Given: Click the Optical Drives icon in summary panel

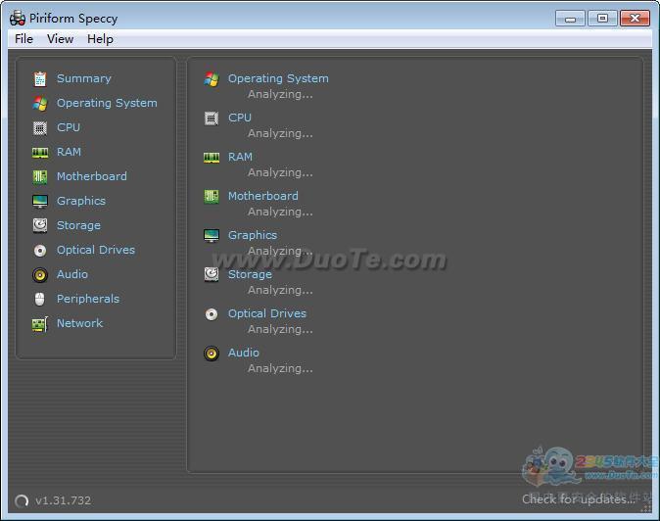Looking at the screenshot, I should pyautogui.click(x=212, y=314).
